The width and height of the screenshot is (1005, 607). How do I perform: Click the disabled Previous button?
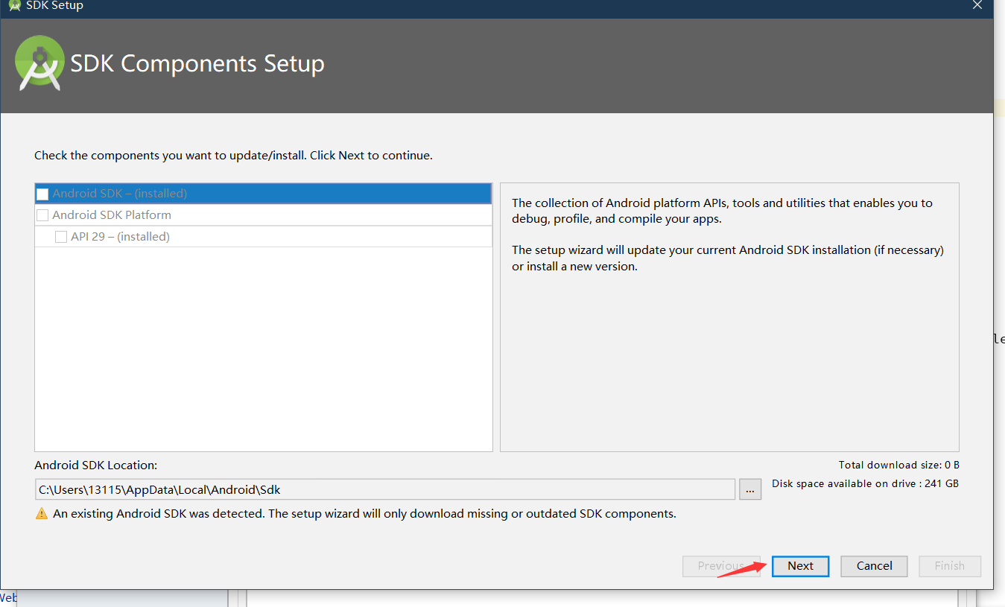pyautogui.click(x=720, y=566)
